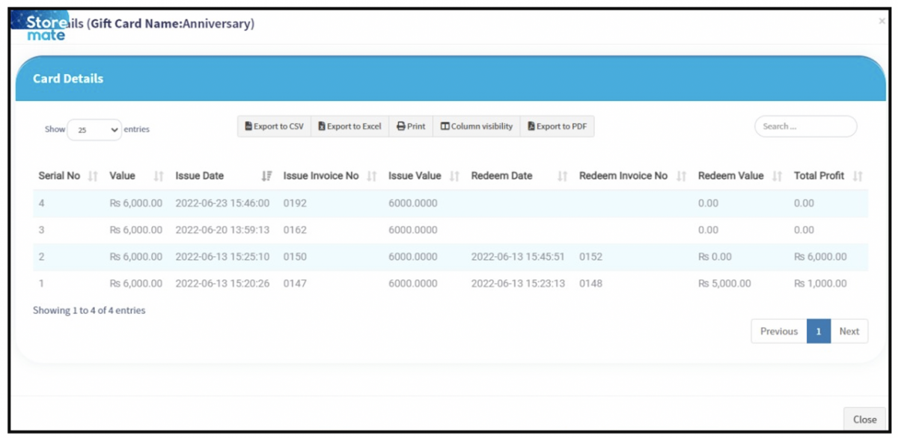Viewport: 898px width, 438px height.
Task: Sort by Issue Invoice No sort icon
Action: coord(372,176)
